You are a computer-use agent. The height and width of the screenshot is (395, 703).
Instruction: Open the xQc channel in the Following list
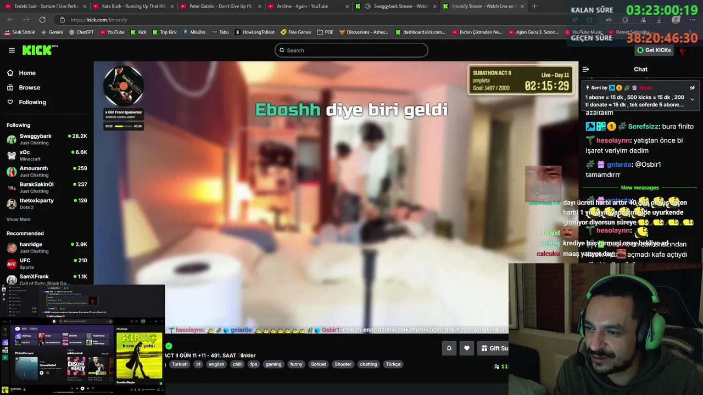click(x=47, y=155)
